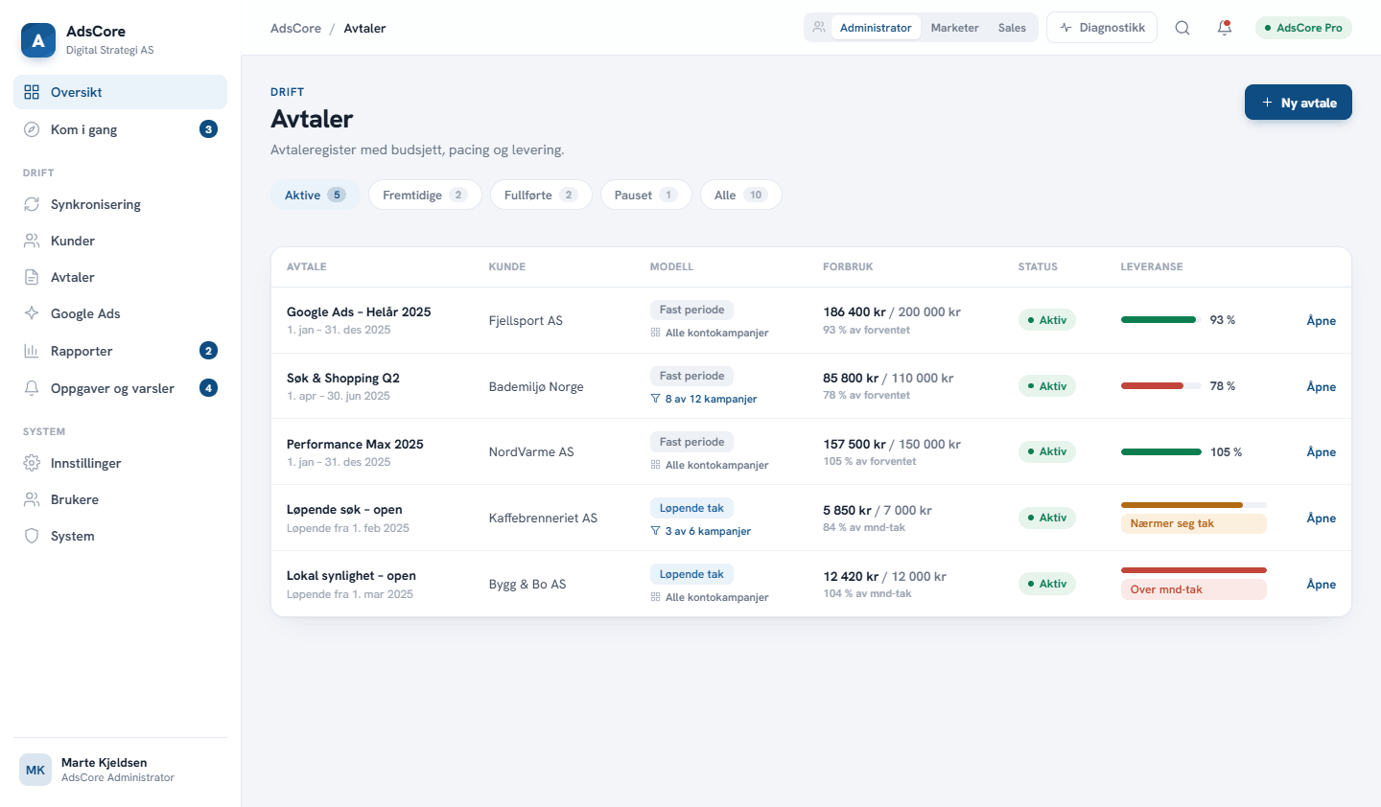Create a new agreement with Ny avtale
1381x807 pixels.
click(1299, 103)
